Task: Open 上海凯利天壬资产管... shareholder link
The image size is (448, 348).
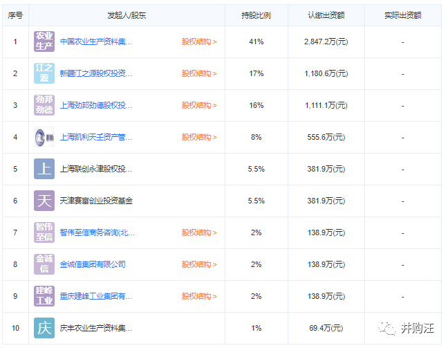Action: pyautogui.click(x=96, y=137)
